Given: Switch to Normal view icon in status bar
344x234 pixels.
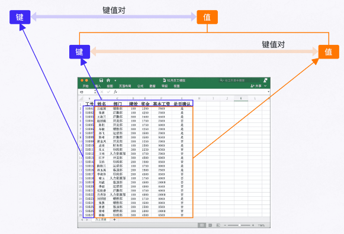Looking at the screenshot, I should pyautogui.click(x=202, y=225).
